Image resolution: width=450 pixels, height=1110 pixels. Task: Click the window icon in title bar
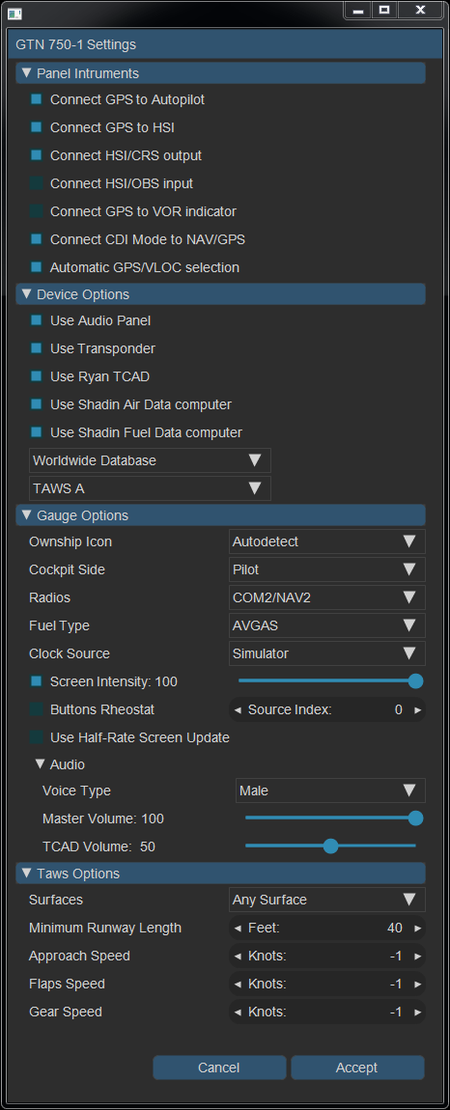click(x=14, y=14)
